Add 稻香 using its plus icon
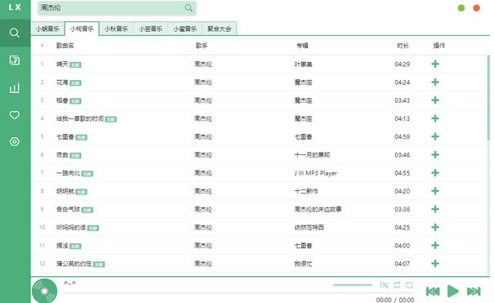 [x=435, y=100]
